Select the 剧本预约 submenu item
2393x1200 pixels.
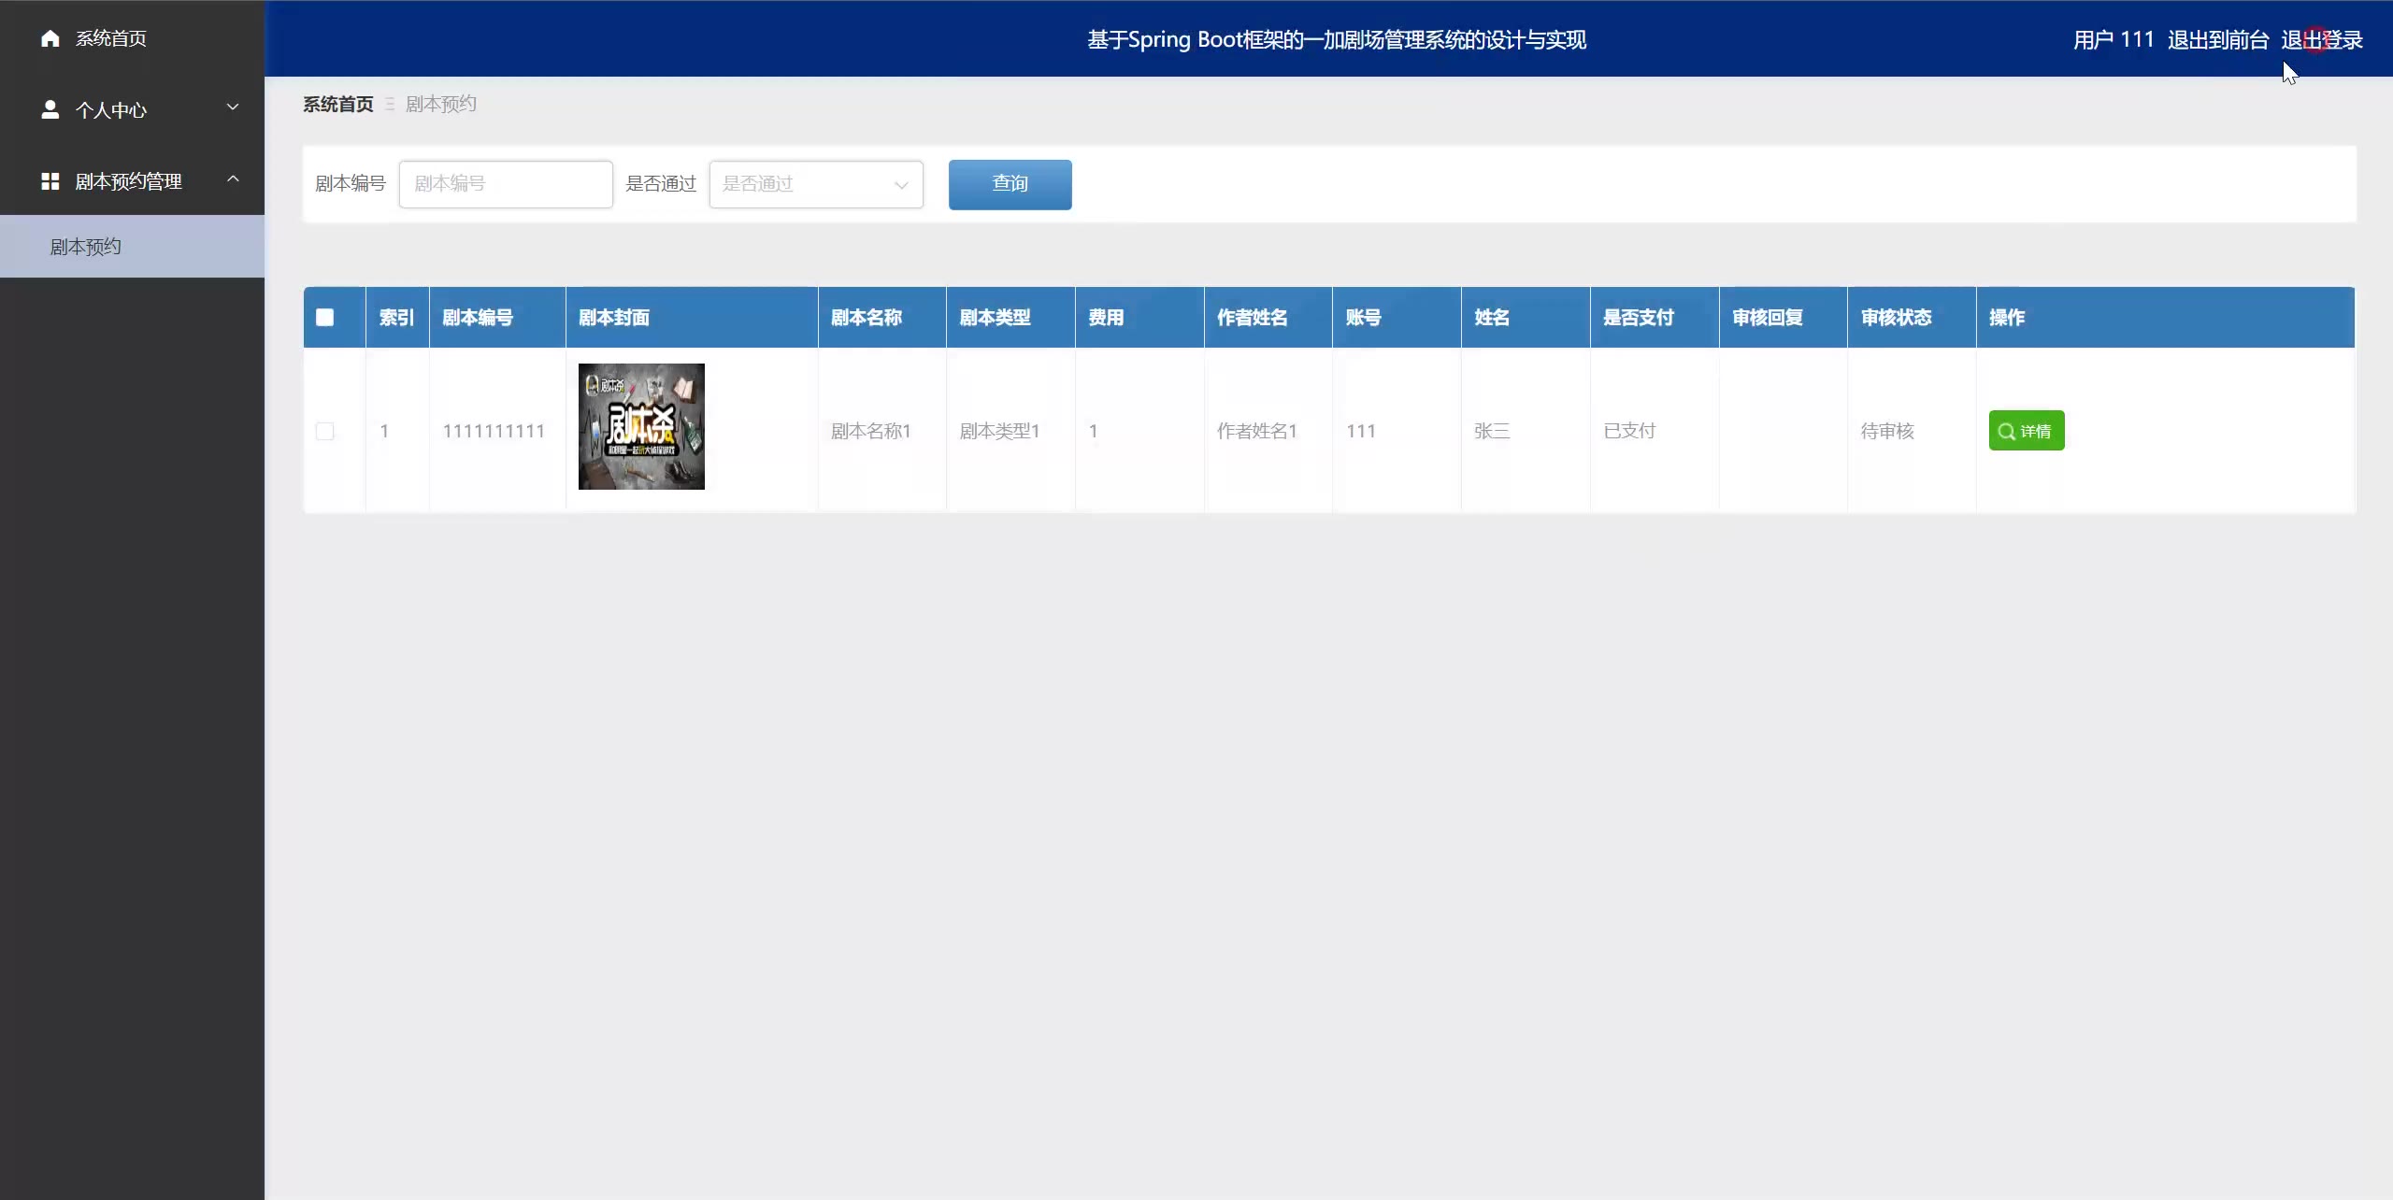86,247
